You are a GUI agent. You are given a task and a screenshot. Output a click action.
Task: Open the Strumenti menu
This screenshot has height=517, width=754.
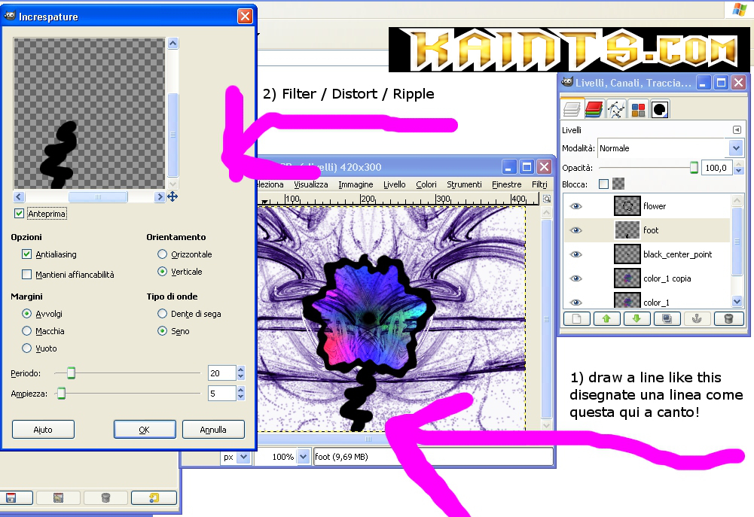tap(464, 184)
